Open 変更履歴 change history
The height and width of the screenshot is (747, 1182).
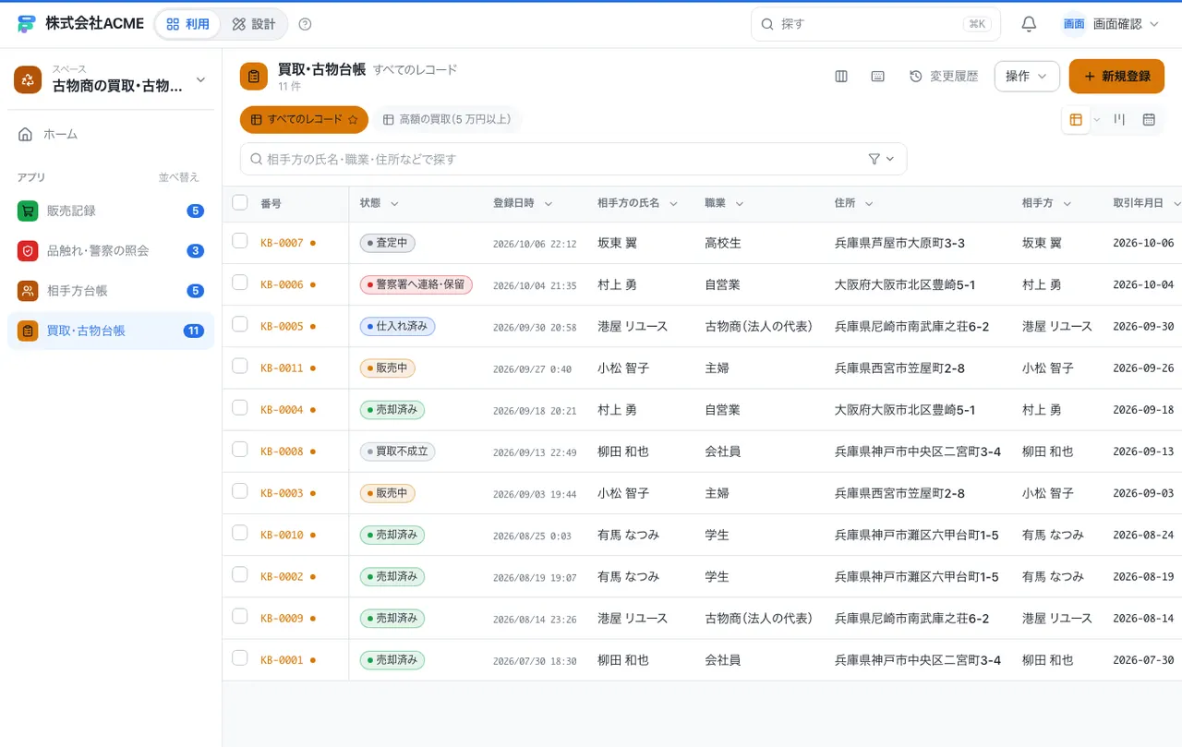point(944,77)
